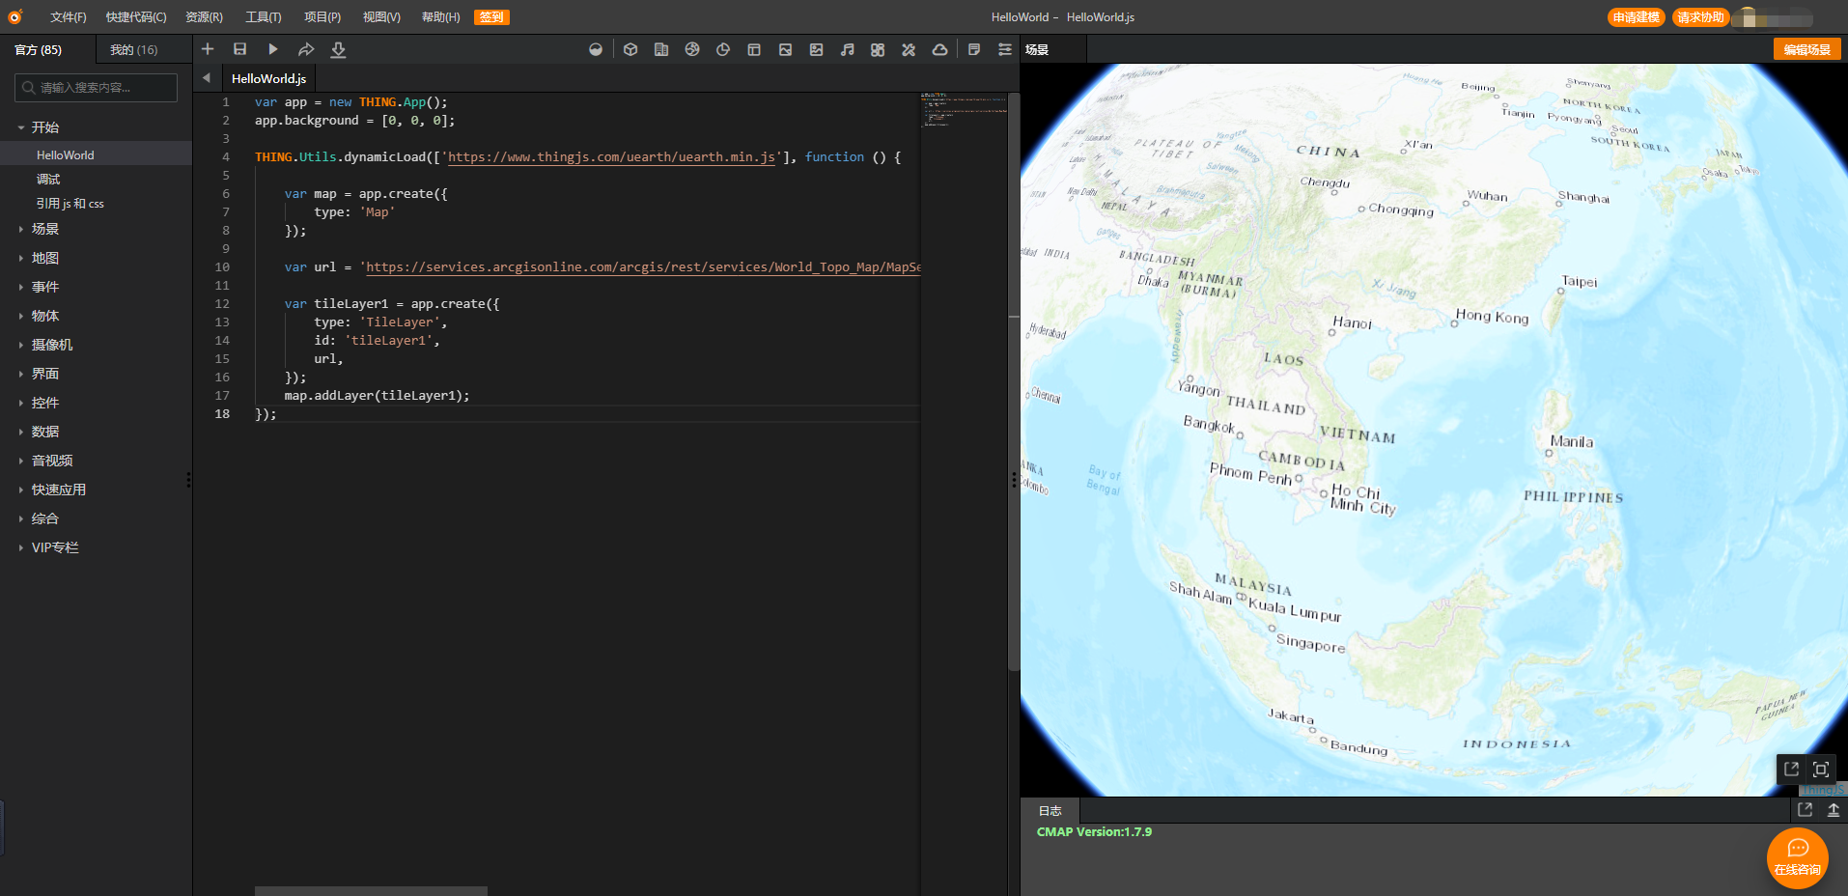This screenshot has height=896, width=1848.
Task: Click the editor horizontal scrollbar thumb
Action: pos(371,890)
